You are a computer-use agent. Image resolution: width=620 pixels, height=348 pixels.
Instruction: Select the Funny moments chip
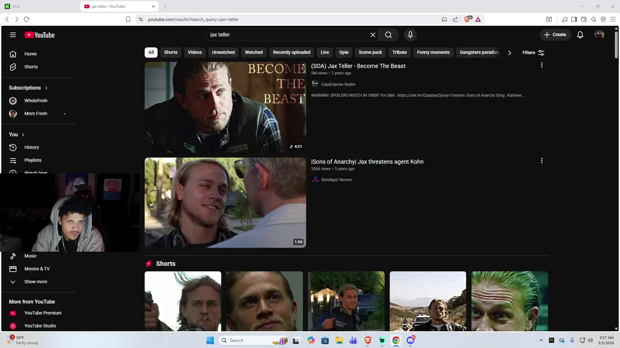433,52
